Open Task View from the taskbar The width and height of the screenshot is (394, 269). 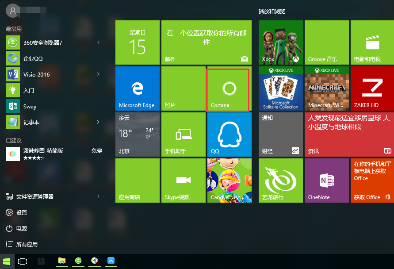point(23,261)
